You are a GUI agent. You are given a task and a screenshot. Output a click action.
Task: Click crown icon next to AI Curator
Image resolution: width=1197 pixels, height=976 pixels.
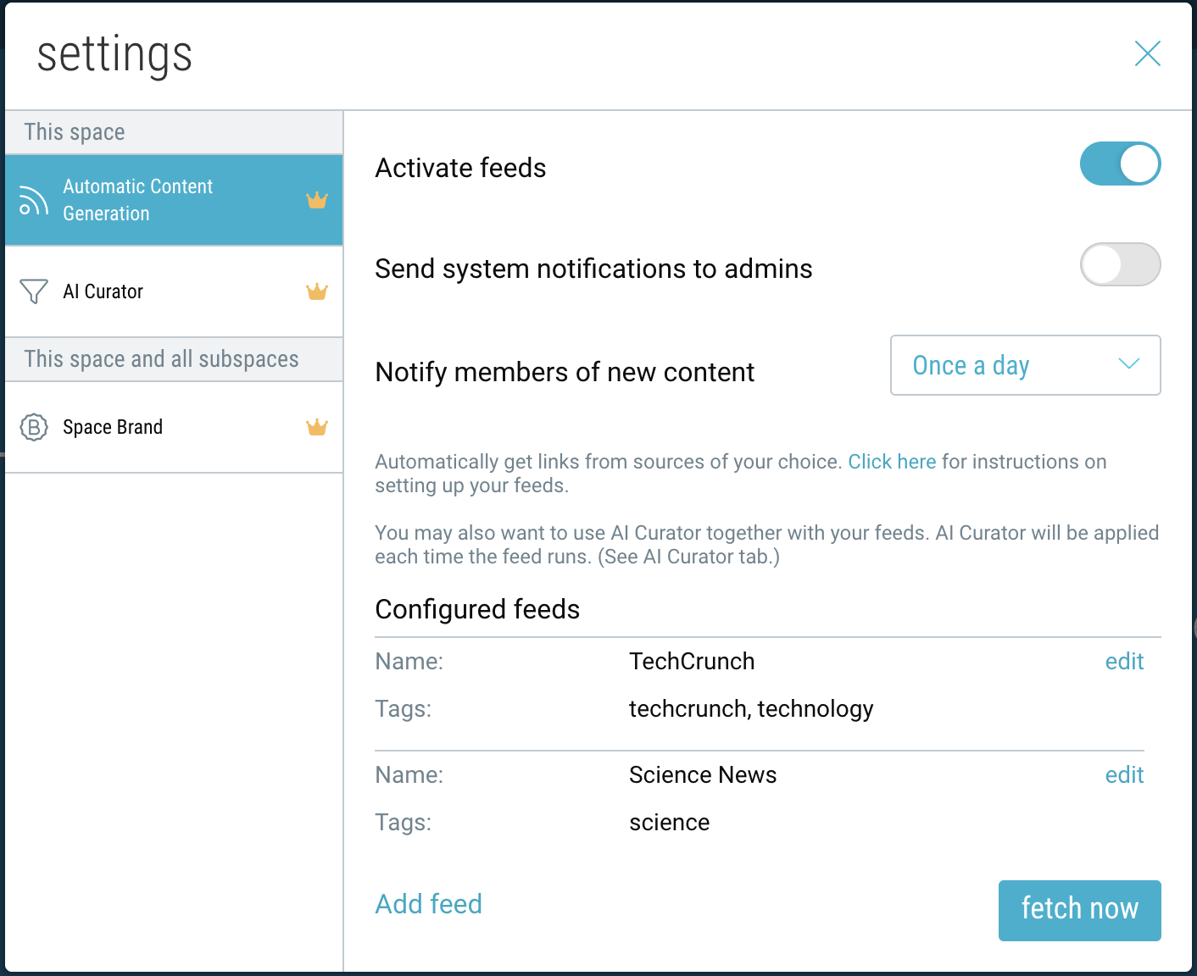click(317, 292)
